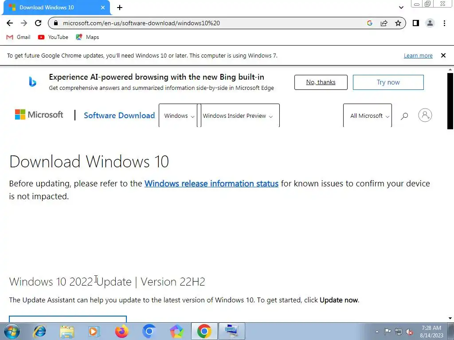Click the Try now button

[x=388, y=82]
